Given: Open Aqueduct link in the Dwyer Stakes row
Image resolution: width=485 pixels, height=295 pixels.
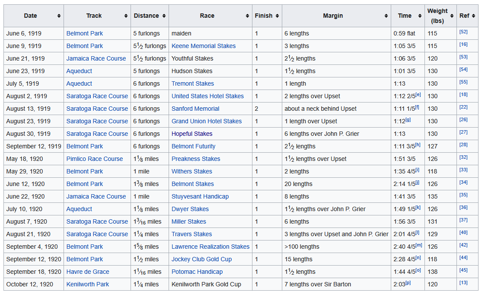Looking at the screenshot, I should pos(79,209).
